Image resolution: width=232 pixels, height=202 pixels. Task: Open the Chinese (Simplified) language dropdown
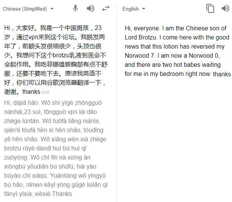click(28, 9)
